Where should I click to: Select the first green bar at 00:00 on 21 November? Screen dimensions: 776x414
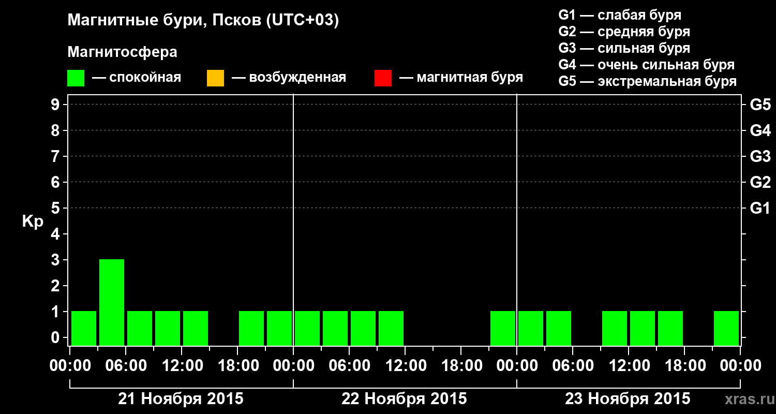(84, 328)
